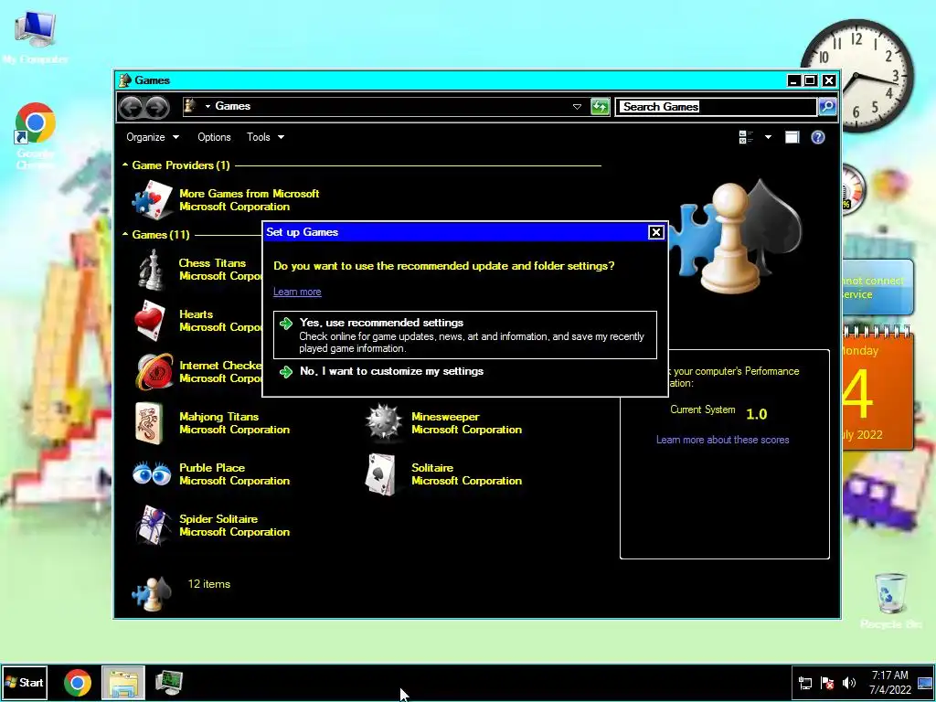This screenshot has height=702, width=936.
Task: Open Google Chrome from the taskbar
Action: pos(78,683)
